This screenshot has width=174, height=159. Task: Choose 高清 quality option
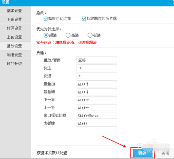pyautogui.click(x=68, y=35)
